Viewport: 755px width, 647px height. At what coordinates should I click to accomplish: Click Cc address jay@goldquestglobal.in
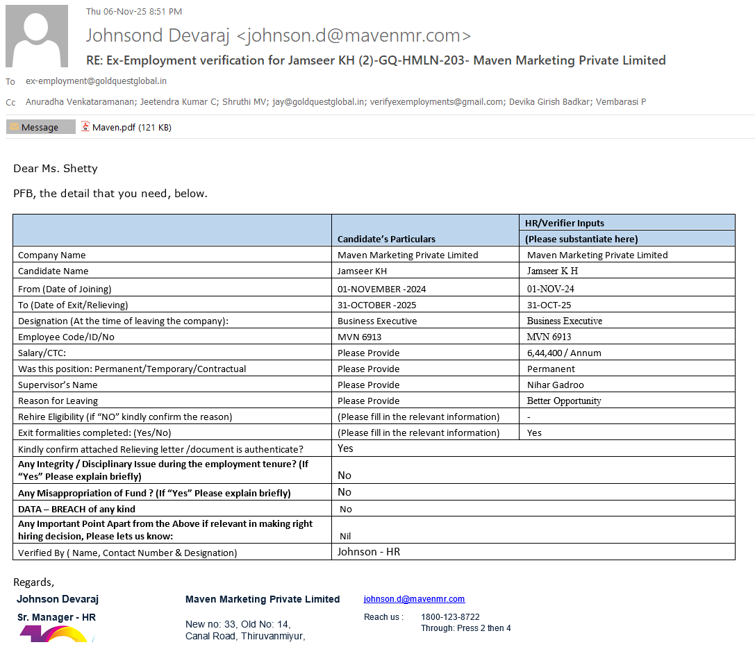[318, 101]
